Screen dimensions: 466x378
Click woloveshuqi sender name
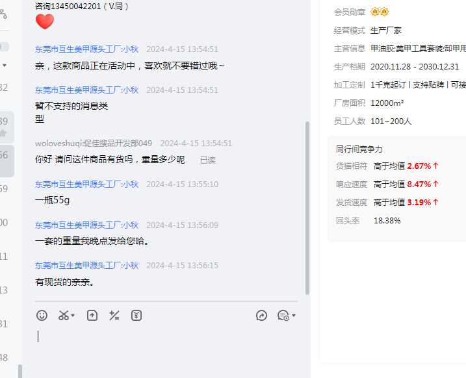(x=94, y=144)
